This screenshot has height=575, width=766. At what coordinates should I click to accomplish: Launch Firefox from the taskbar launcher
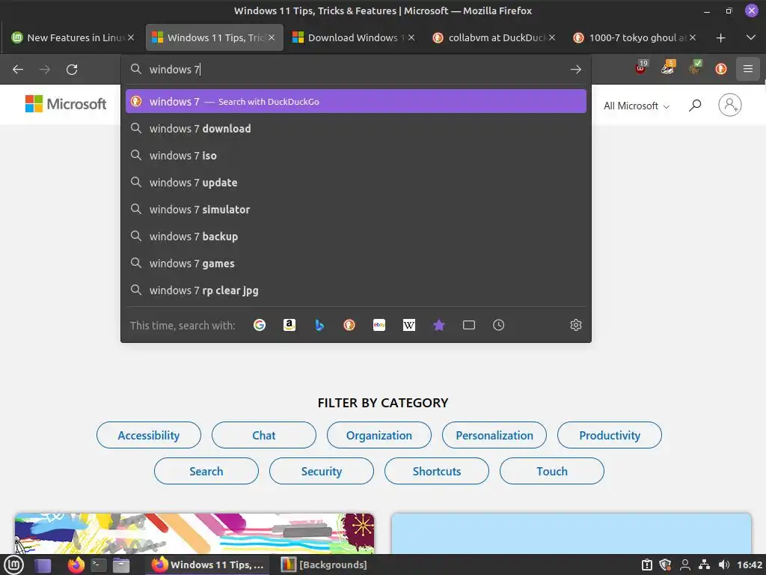click(x=76, y=565)
